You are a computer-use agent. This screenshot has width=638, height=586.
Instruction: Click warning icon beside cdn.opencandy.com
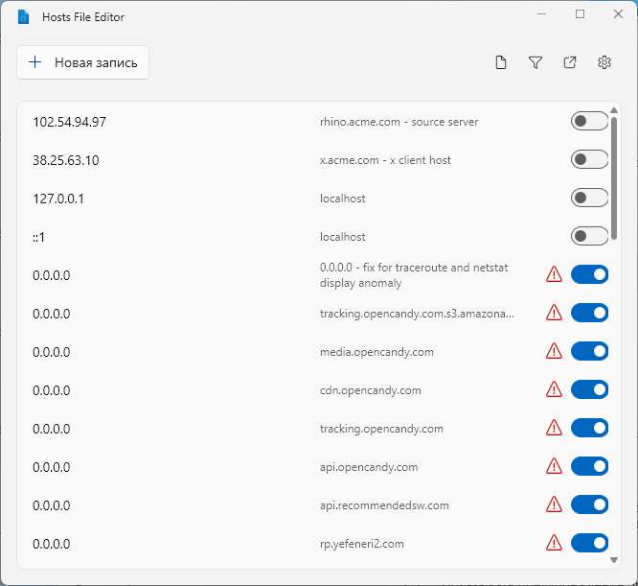(554, 390)
